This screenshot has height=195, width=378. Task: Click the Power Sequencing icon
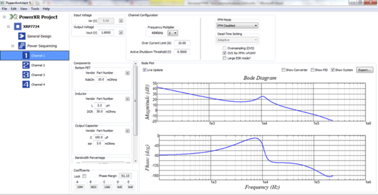22,46
